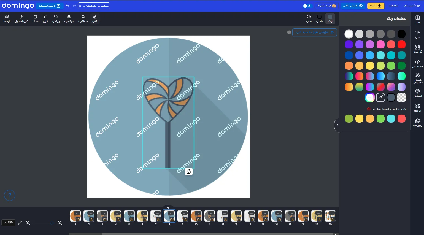Screen dimensions: 424x235
Task: Select the Color (رنگ) option in toolbar
Action: click(330, 19)
